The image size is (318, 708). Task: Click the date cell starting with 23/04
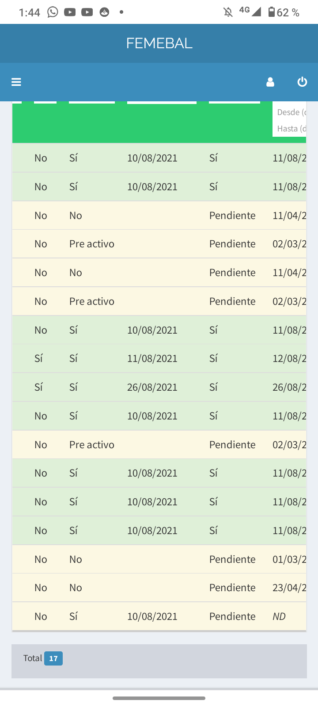click(289, 588)
